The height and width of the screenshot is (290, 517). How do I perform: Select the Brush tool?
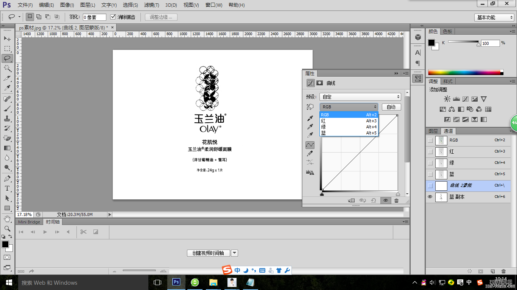click(7, 108)
